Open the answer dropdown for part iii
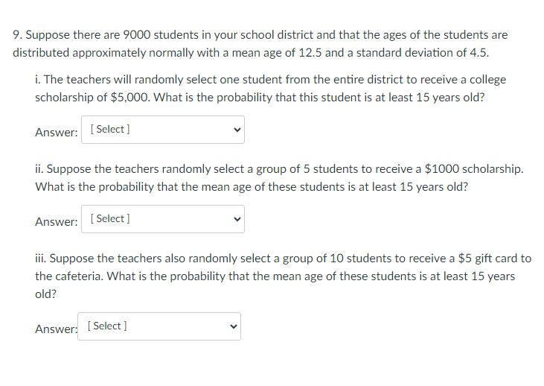This screenshot has width=544, height=386. click(x=159, y=326)
